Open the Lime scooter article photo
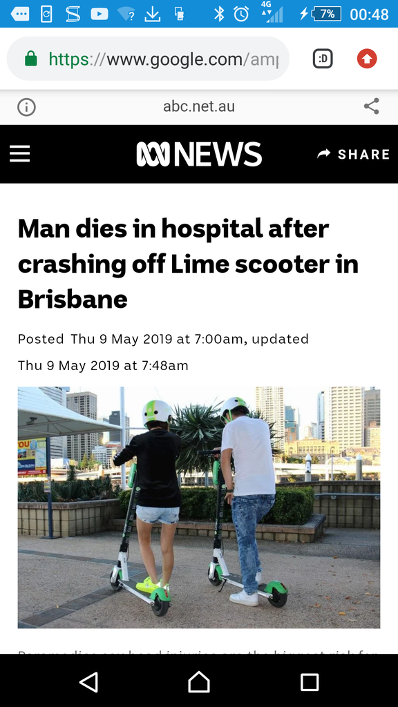The height and width of the screenshot is (707, 398). pyautogui.click(x=199, y=507)
